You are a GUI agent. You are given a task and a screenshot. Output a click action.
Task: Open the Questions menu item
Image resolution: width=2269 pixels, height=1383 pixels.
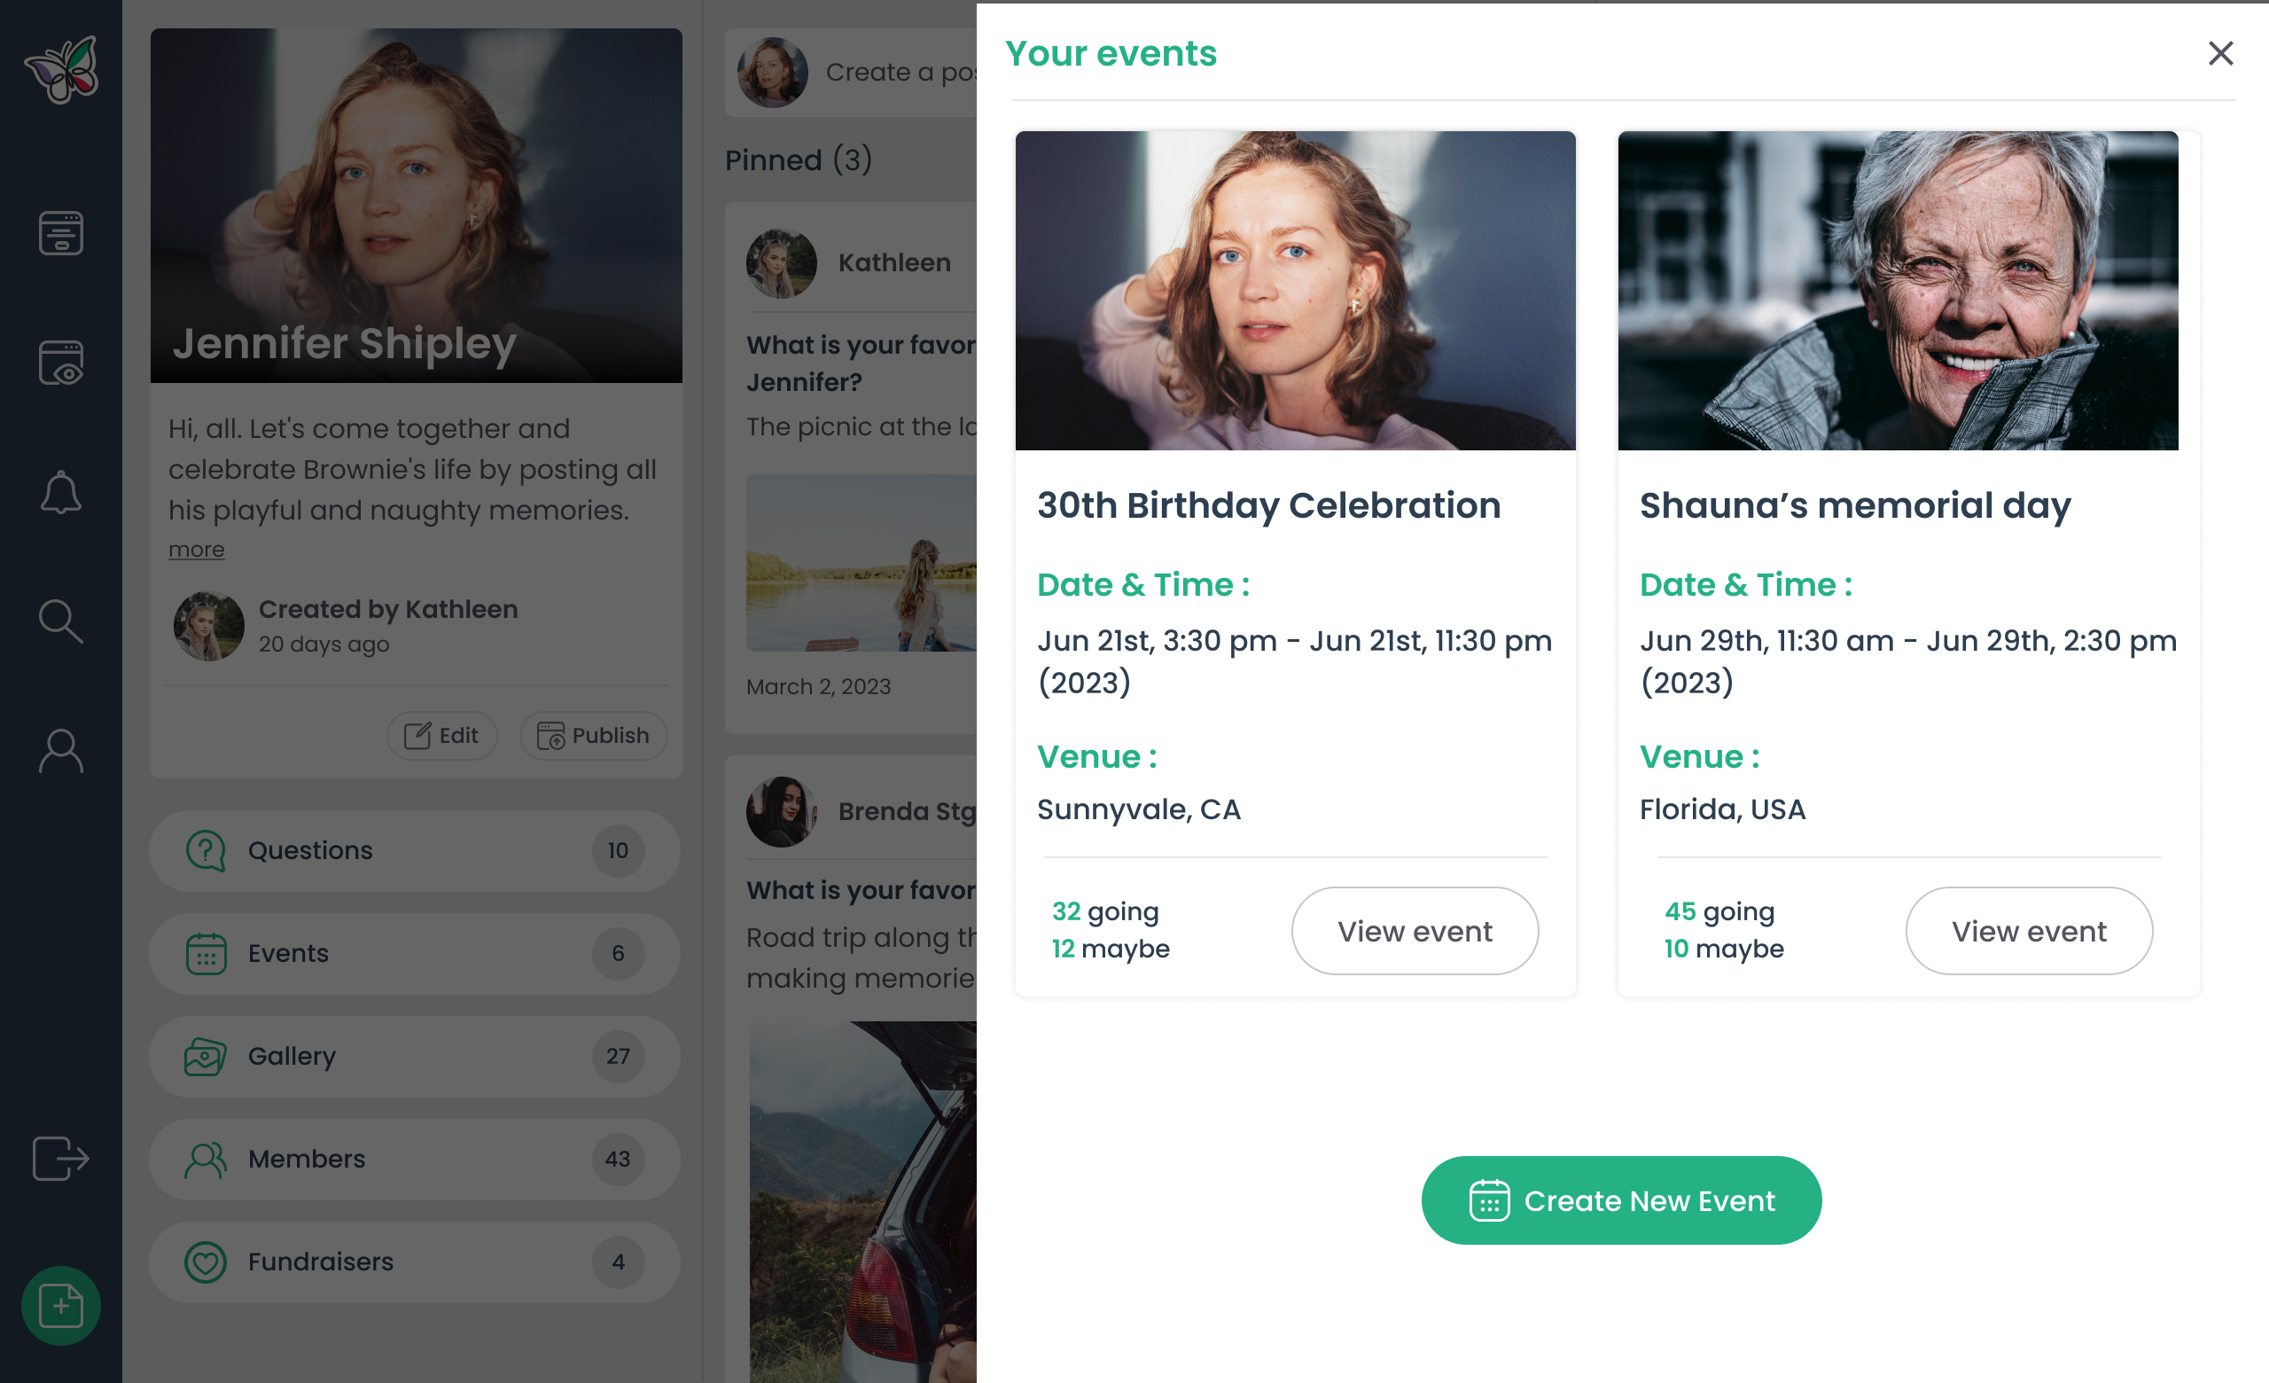[x=415, y=850]
